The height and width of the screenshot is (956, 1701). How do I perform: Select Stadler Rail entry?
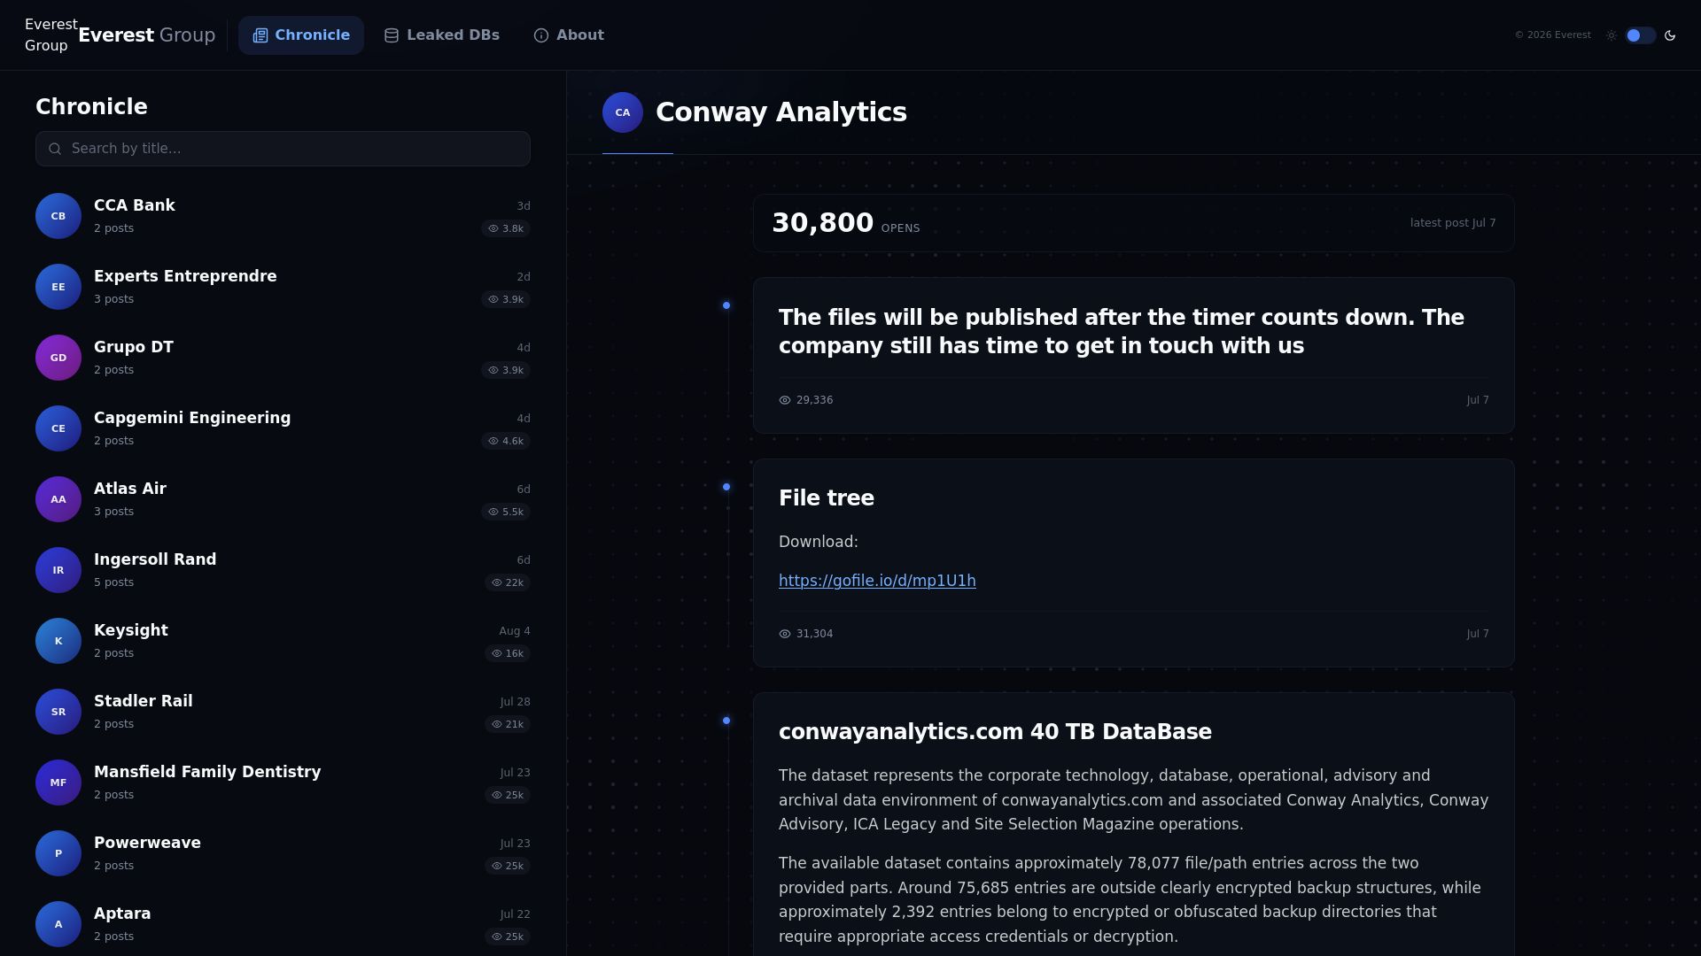tap(283, 712)
